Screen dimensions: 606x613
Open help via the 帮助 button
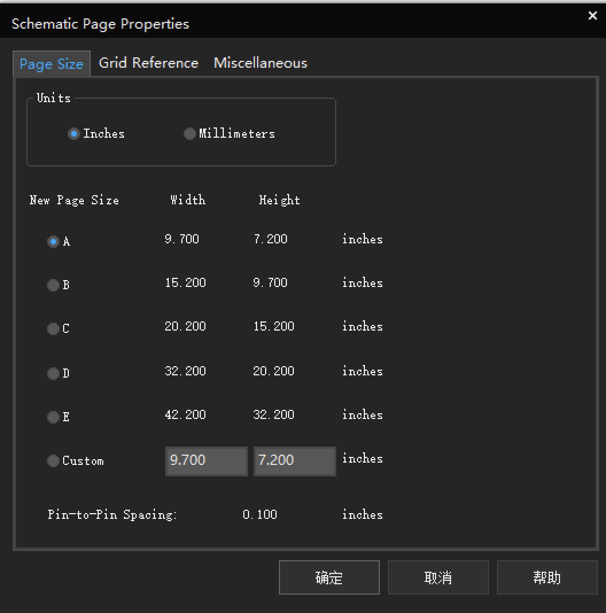[547, 577]
